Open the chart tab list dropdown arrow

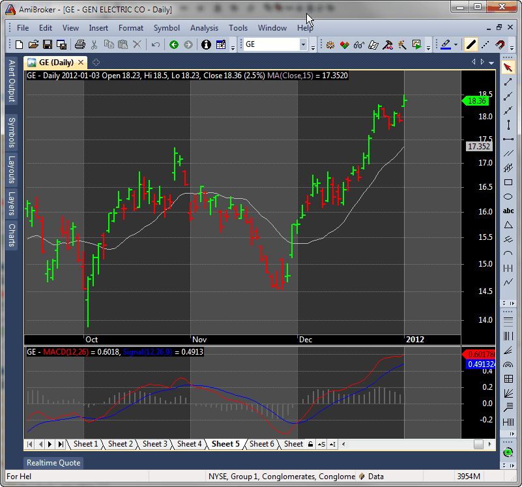[491, 62]
